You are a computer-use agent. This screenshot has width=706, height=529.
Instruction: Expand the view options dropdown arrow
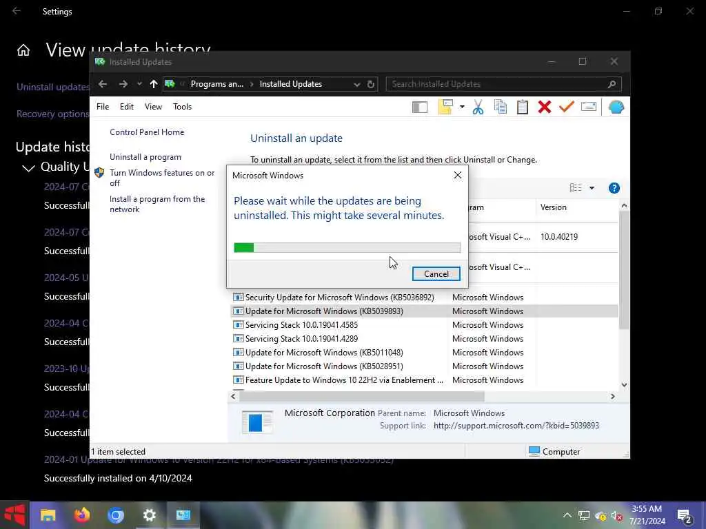click(592, 188)
